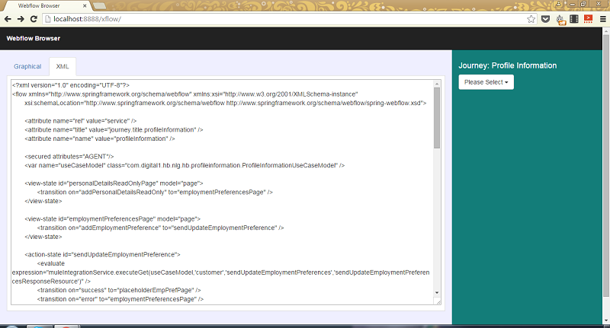The width and height of the screenshot is (610, 328).
Task: Click the browser forward arrow
Action: coord(21,18)
